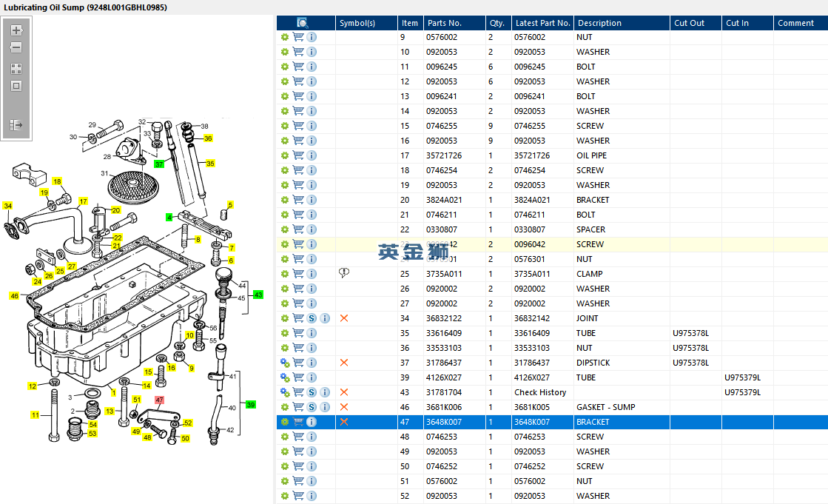Zoom out of the parts diagram

[16, 47]
